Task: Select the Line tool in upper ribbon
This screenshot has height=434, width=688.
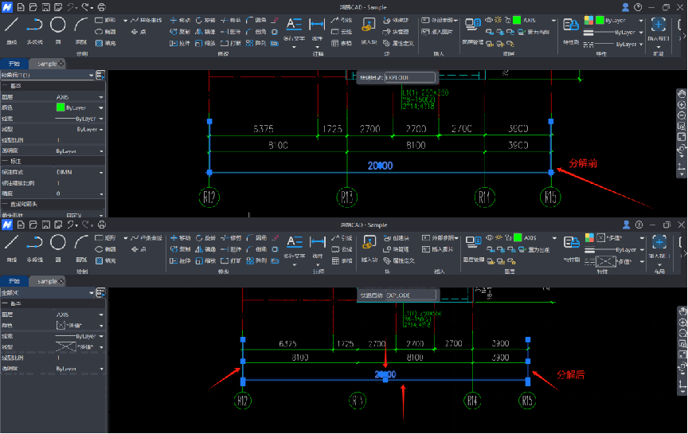Action: tap(11, 27)
